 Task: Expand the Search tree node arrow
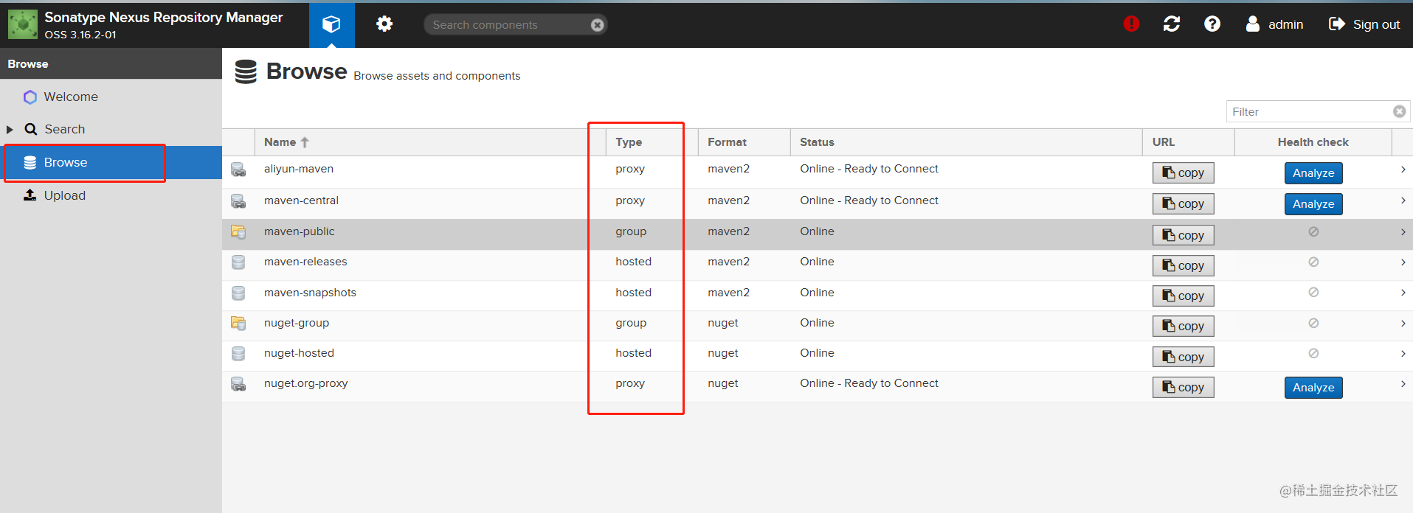click(x=10, y=129)
